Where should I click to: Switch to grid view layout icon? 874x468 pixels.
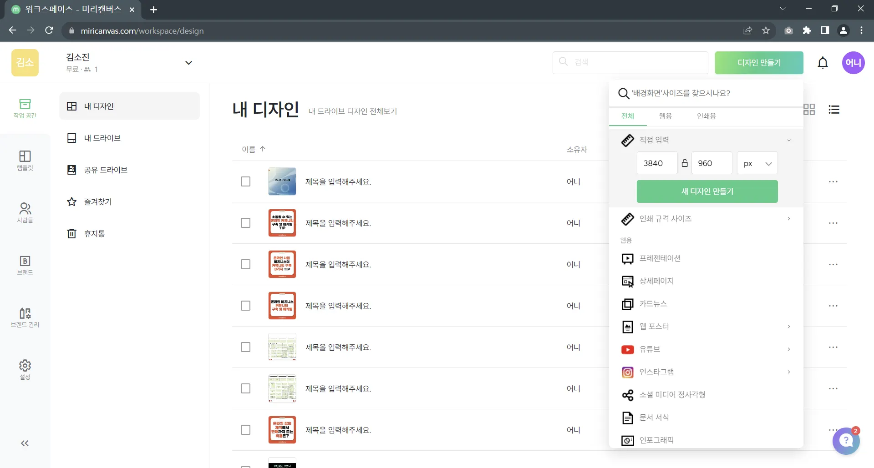809,110
